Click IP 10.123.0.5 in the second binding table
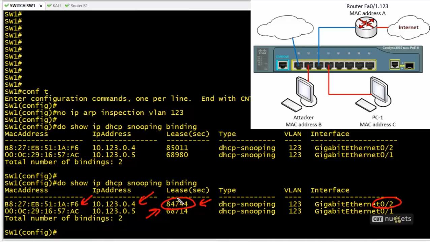 coord(114,211)
